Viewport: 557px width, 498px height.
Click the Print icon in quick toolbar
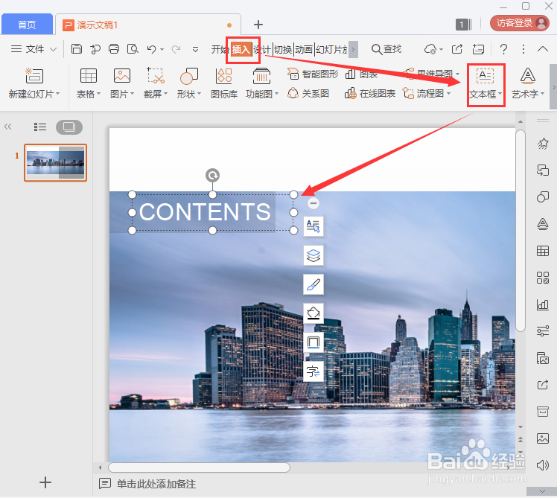(x=114, y=48)
